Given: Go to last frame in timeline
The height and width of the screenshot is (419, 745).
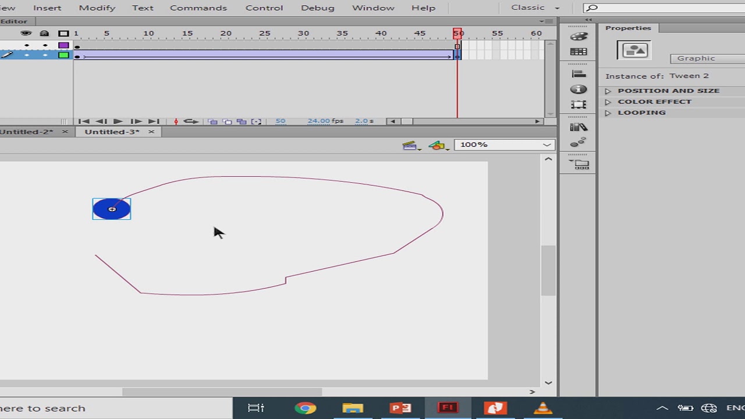Looking at the screenshot, I should point(153,121).
